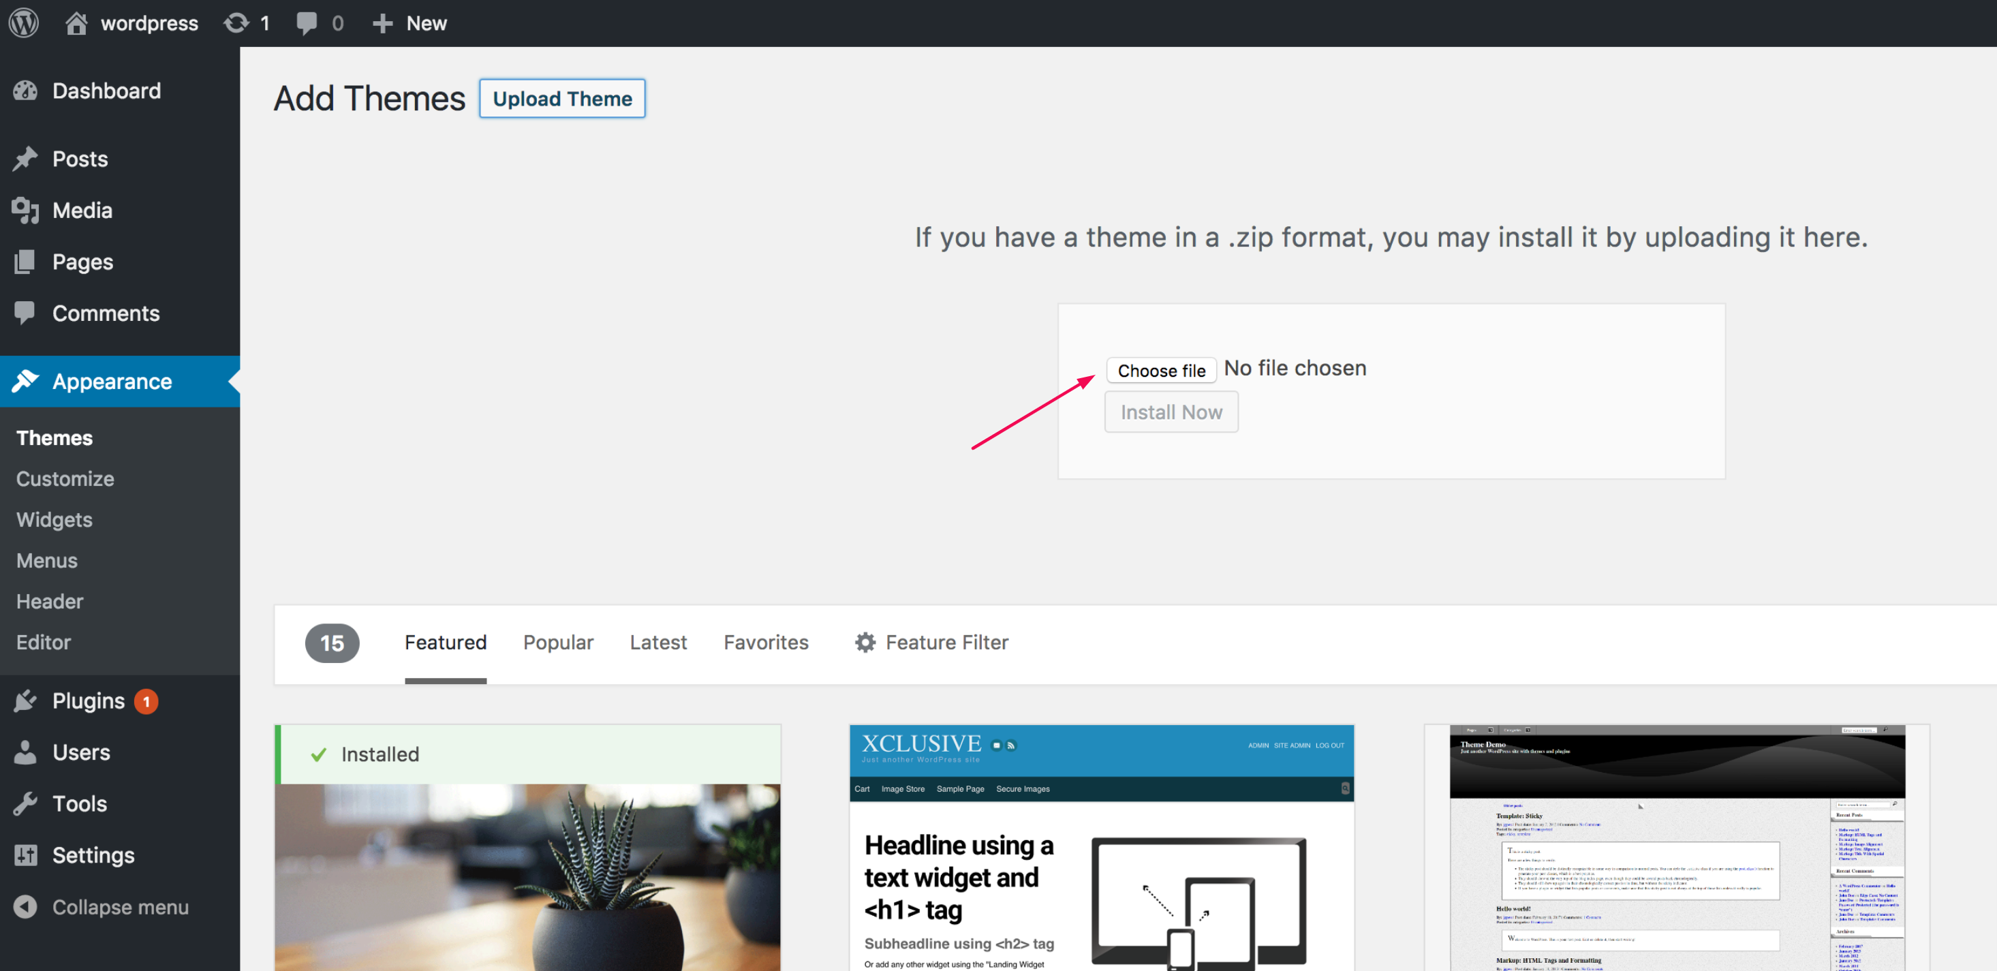Open the Posts menu
The height and width of the screenshot is (971, 1997).
80,159
